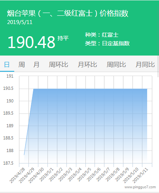Select the 月同比 tab
The image size is (159, 193).
pyautogui.click(x=145, y=65)
